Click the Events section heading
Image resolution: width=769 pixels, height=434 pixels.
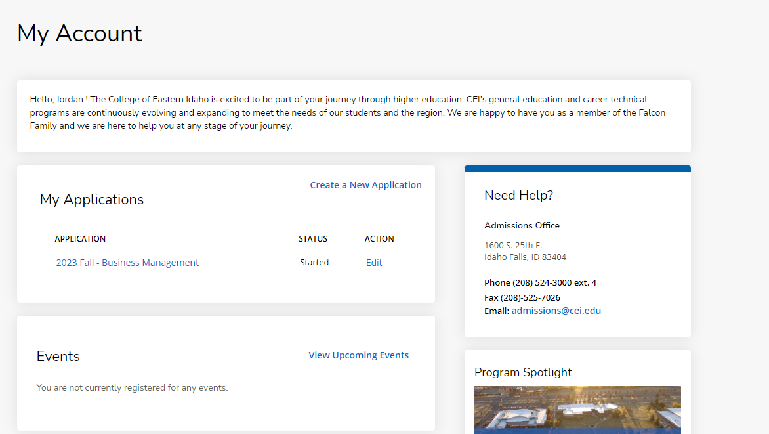coord(58,356)
